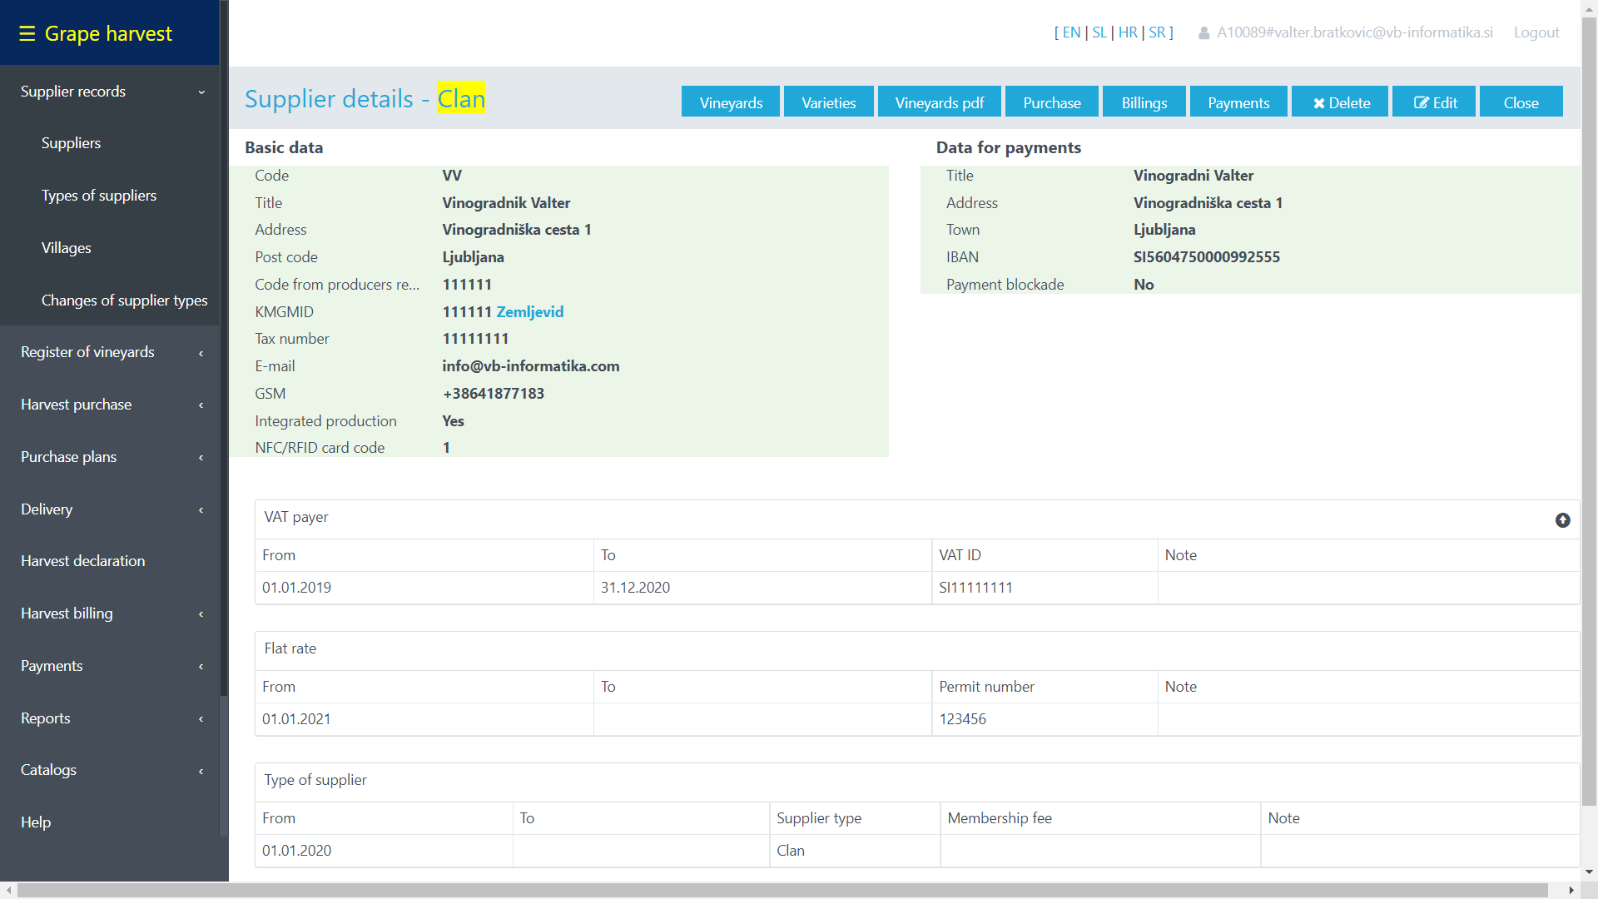Viewport: 1598px width, 899px height.
Task: Expand the Harvest billing menu
Action: click(110, 613)
